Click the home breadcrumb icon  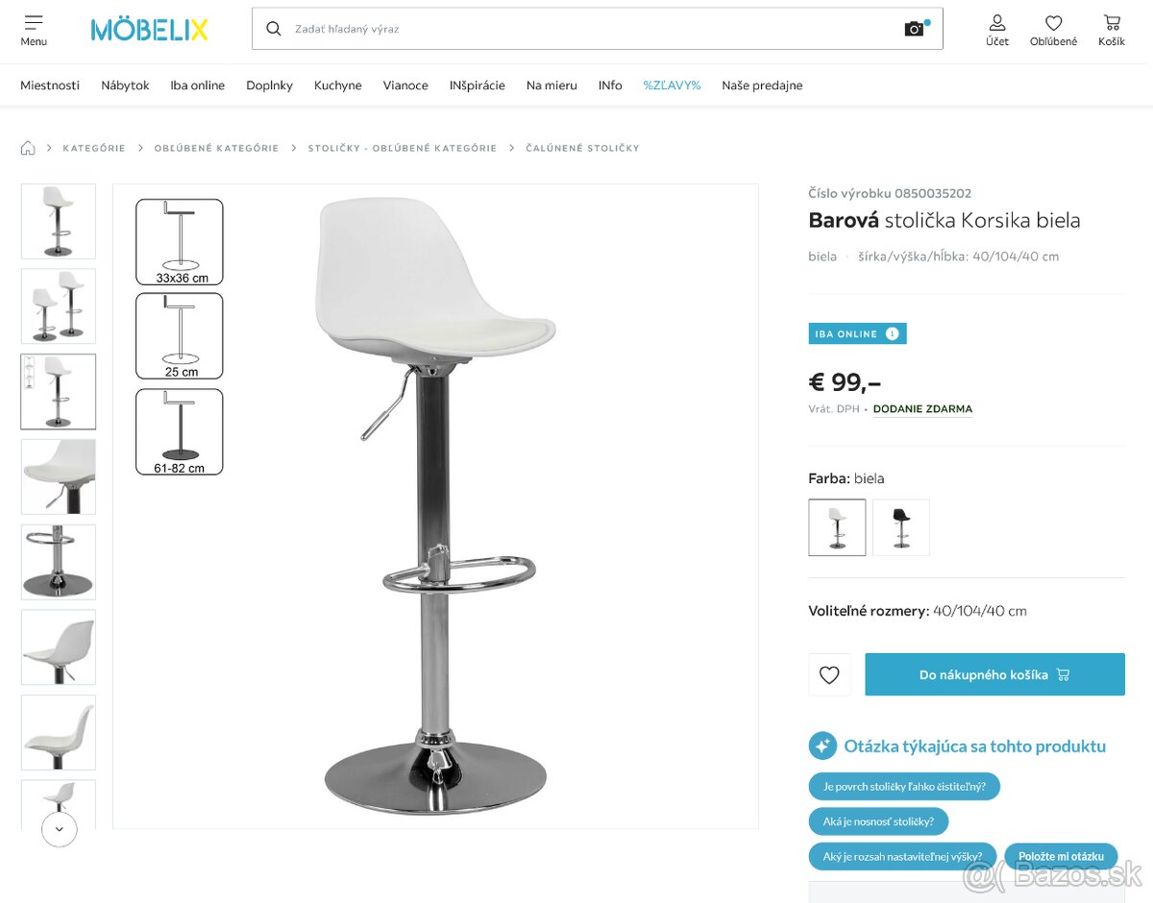(x=28, y=148)
